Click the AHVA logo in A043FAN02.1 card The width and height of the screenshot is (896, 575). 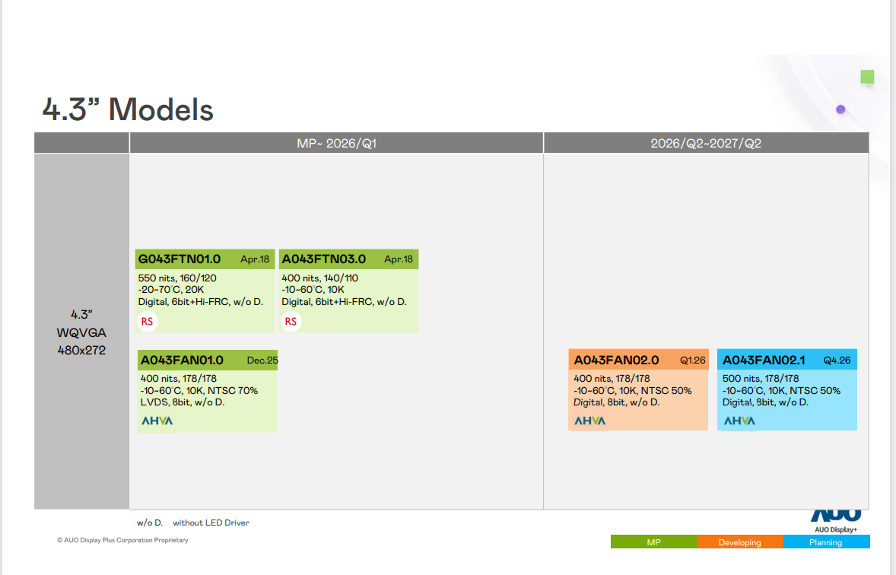coord(739,421)
